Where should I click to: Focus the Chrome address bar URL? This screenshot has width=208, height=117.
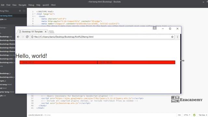pyautogui.click(x=64, y=37)
